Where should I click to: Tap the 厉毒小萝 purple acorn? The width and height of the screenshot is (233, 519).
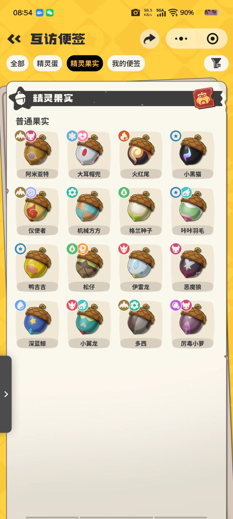point(193,324)
